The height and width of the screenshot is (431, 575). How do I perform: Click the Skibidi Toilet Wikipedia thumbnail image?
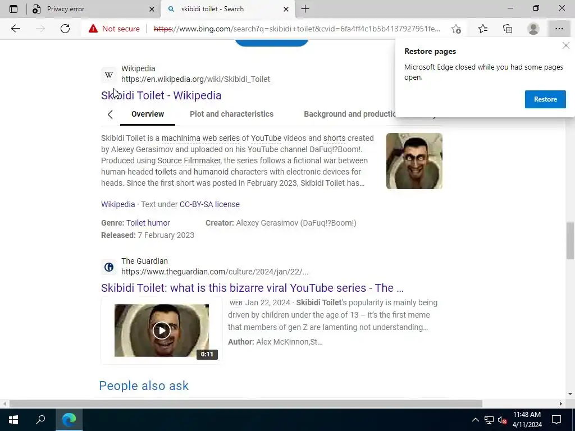414,161
